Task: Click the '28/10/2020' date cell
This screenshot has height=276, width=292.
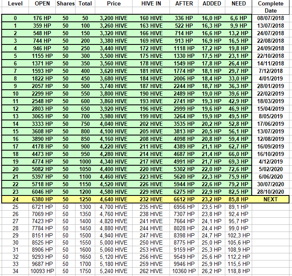Action: click(271, 192)
